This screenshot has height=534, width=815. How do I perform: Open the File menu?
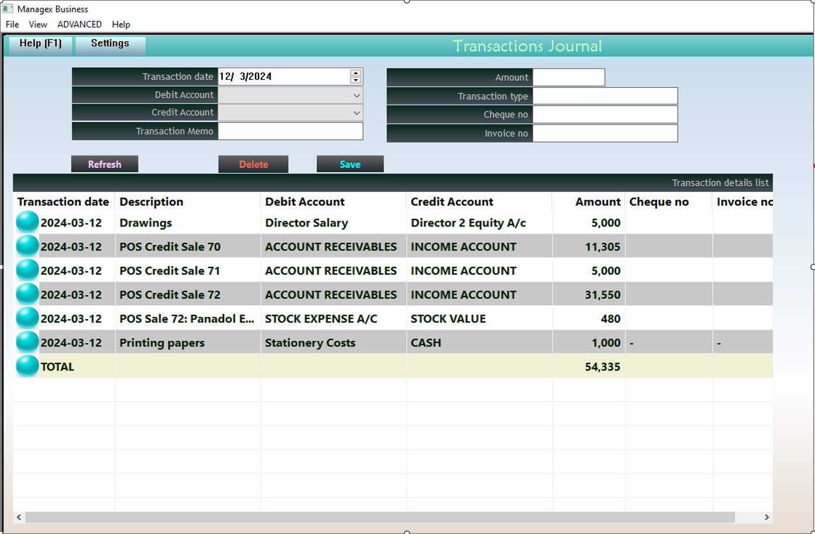(x=12, y=24)
